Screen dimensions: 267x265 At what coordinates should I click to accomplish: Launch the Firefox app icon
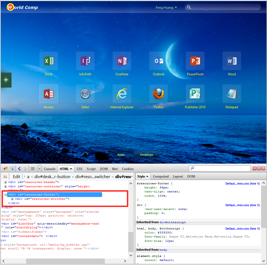click(158, 94)
